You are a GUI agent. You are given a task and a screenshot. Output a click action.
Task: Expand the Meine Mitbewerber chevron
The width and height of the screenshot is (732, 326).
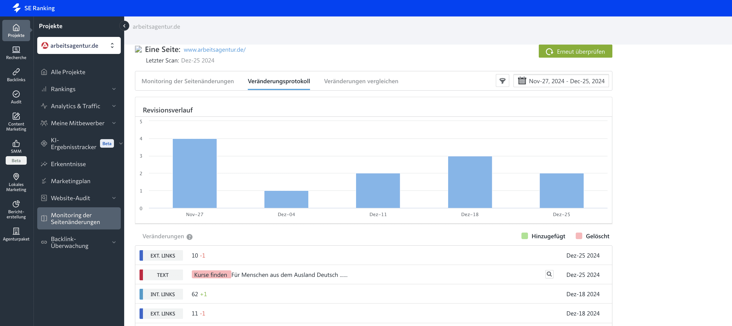coord(114,123)
